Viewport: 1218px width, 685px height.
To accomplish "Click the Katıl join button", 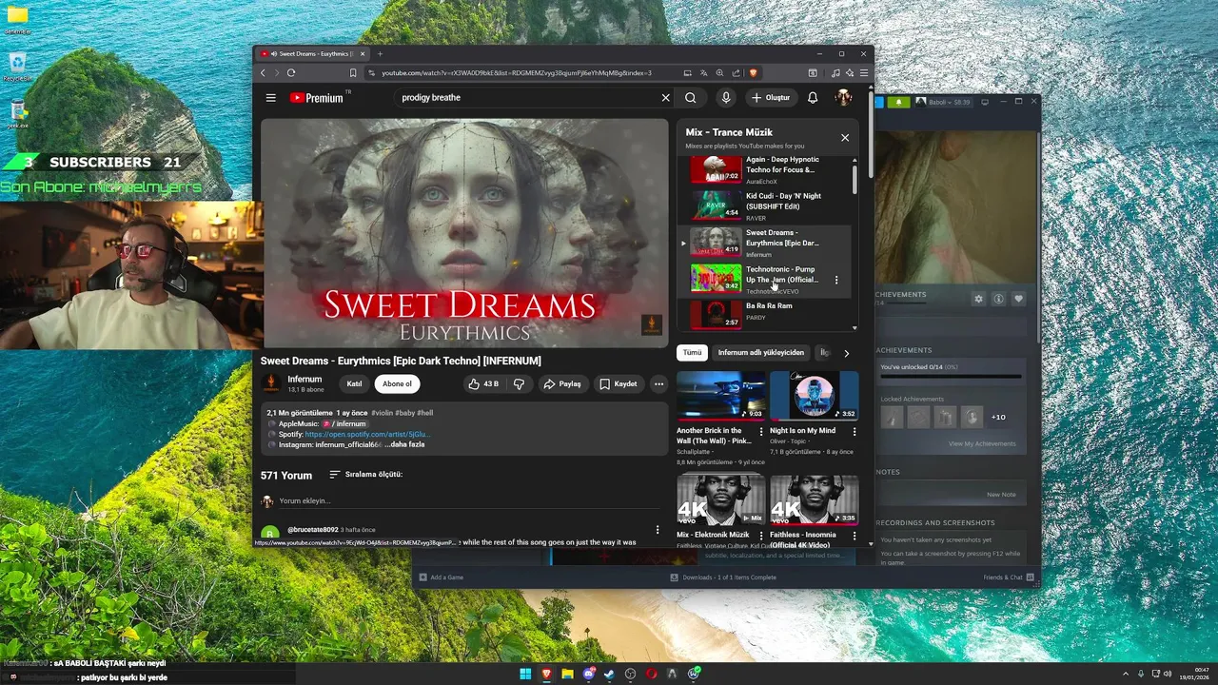I will [354, 384].
